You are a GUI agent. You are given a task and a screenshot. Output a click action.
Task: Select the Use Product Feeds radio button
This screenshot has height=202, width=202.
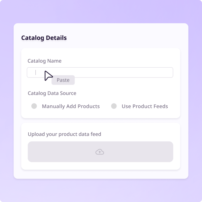tap(114, 106)
